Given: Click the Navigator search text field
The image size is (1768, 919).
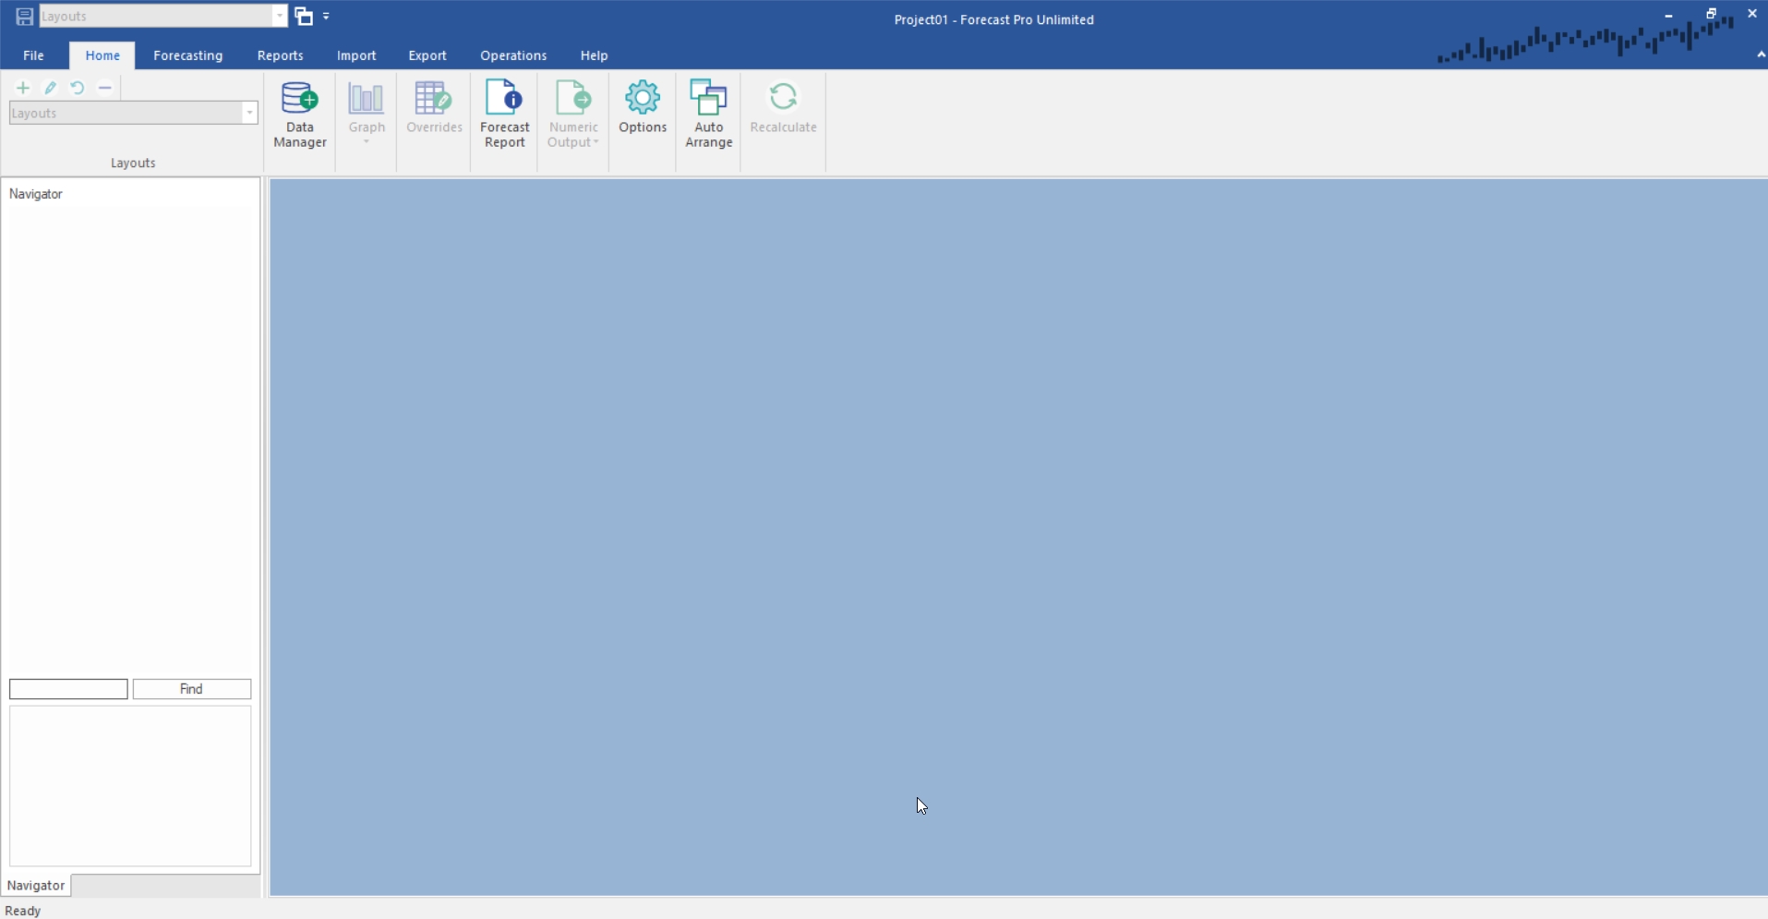Looking at the screenshot, I should [68, 689].
